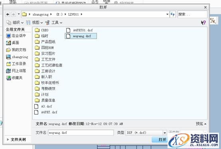Go forward with the right arrow button

(14, 14)
